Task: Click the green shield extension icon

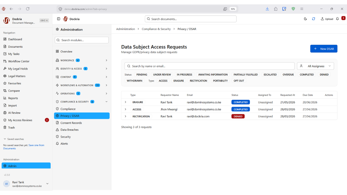Action: pos(293,9)
